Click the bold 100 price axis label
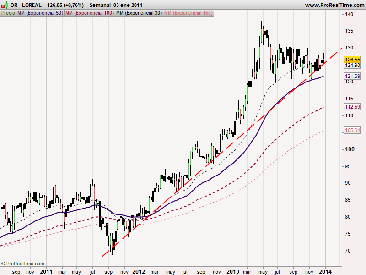 (x=350, y=149)
